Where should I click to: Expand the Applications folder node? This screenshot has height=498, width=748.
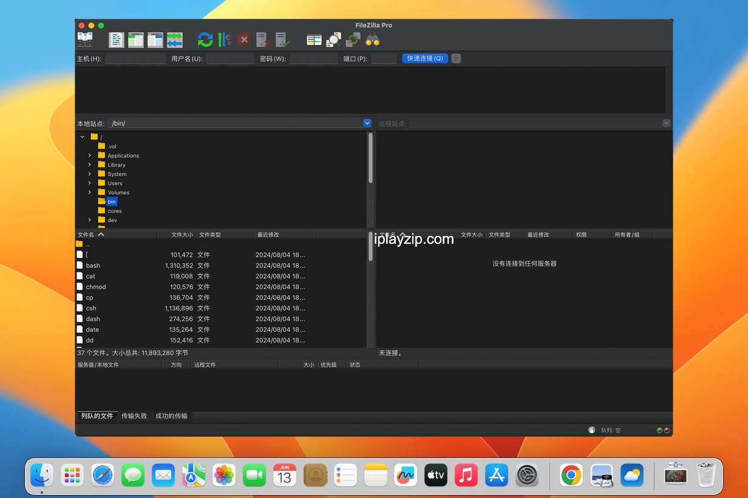90,155
